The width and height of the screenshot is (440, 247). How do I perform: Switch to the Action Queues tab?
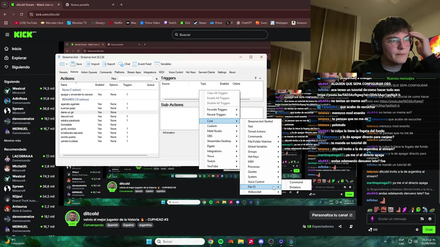coord(89,72)
